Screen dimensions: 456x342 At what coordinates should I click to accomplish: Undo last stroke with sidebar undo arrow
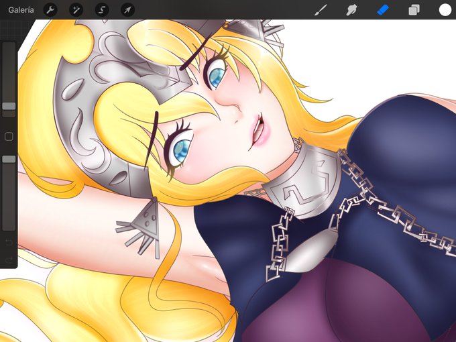(x=9, y=243)
